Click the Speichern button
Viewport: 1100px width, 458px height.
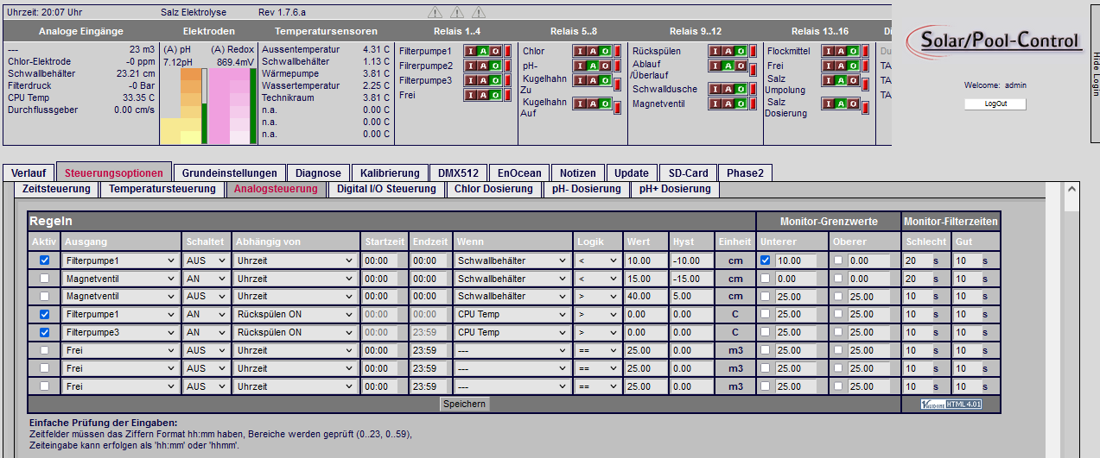464,404
